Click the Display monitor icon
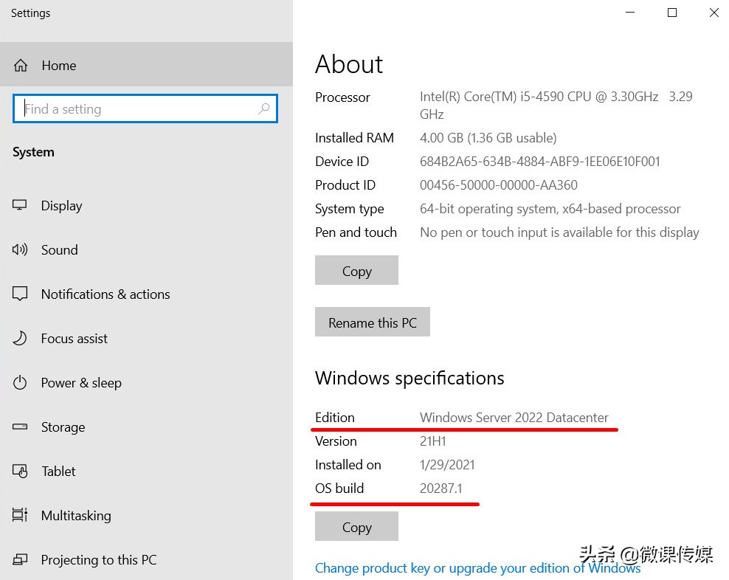The image size is (729, 580). 19,205
